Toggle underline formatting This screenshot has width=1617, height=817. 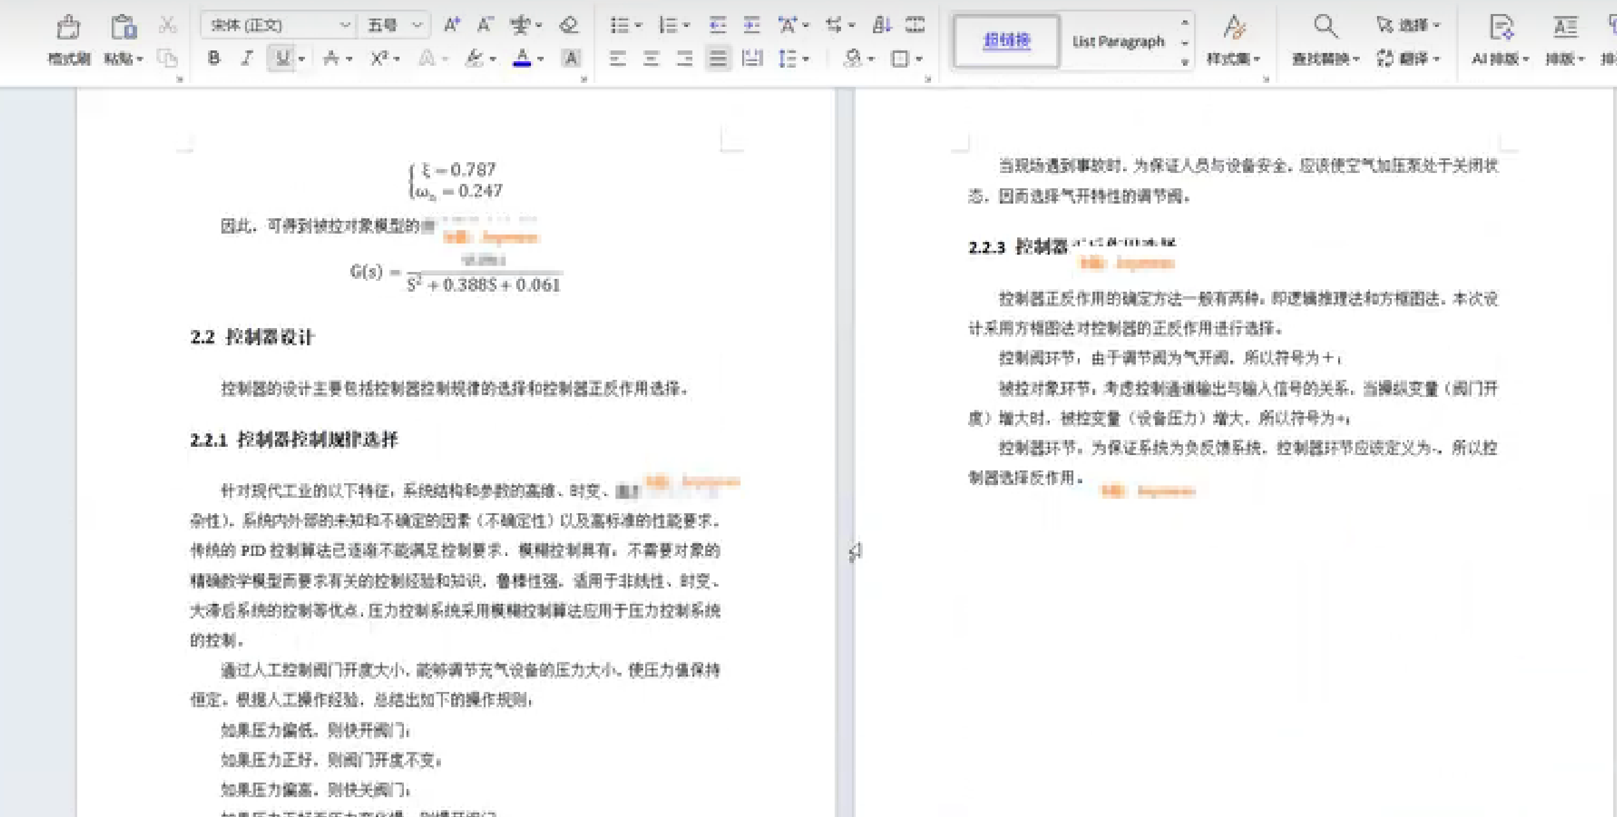(281, 59)
